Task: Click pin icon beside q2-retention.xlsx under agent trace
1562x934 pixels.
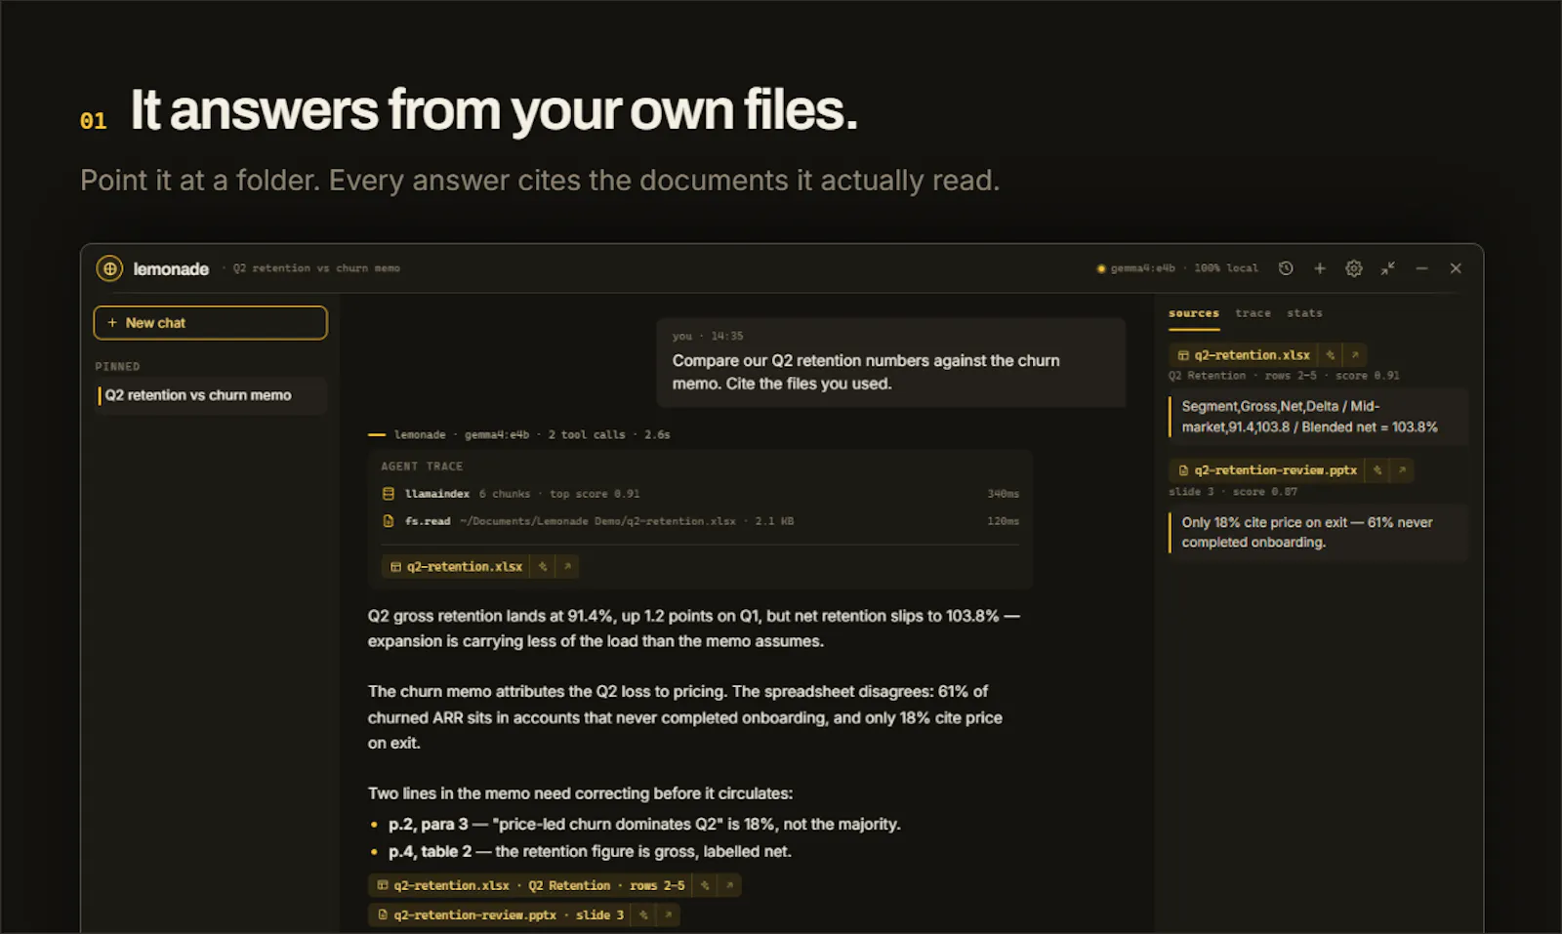Action: pos(543,566)
